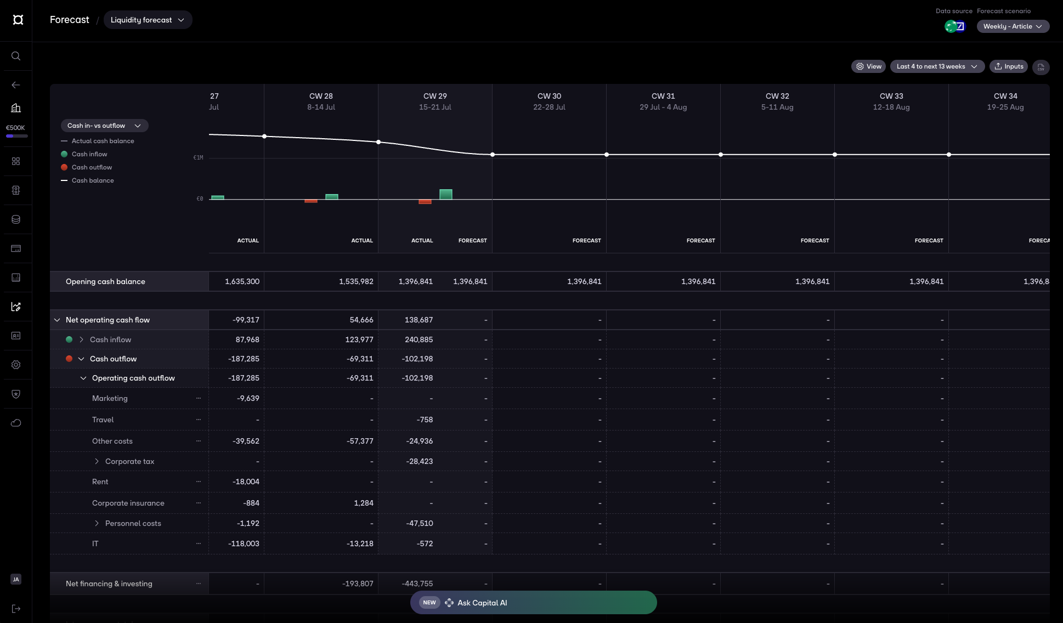Screen dimensions: 1063x623
Task: Open the cards icon in sidebar
Action: (x=16, y=248)
